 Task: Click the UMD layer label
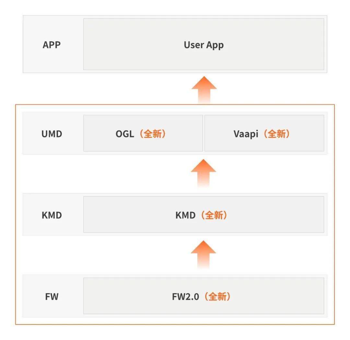(x=52, y=134)
